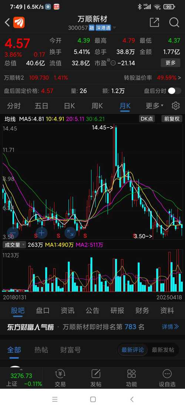Tap the orange Eastmoney logo icon
Viewport: 185px width, 411px height.
(x=19, y=23)
